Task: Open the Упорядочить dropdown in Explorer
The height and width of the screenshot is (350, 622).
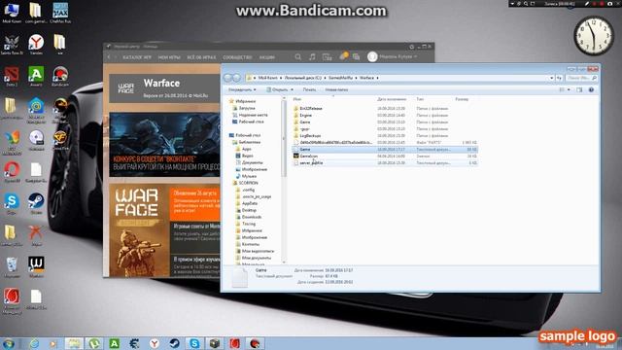Action: click(242, 89)
